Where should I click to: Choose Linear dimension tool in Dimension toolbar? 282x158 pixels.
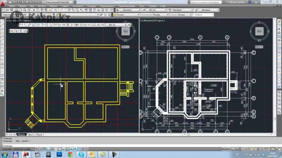click(21, 25)
